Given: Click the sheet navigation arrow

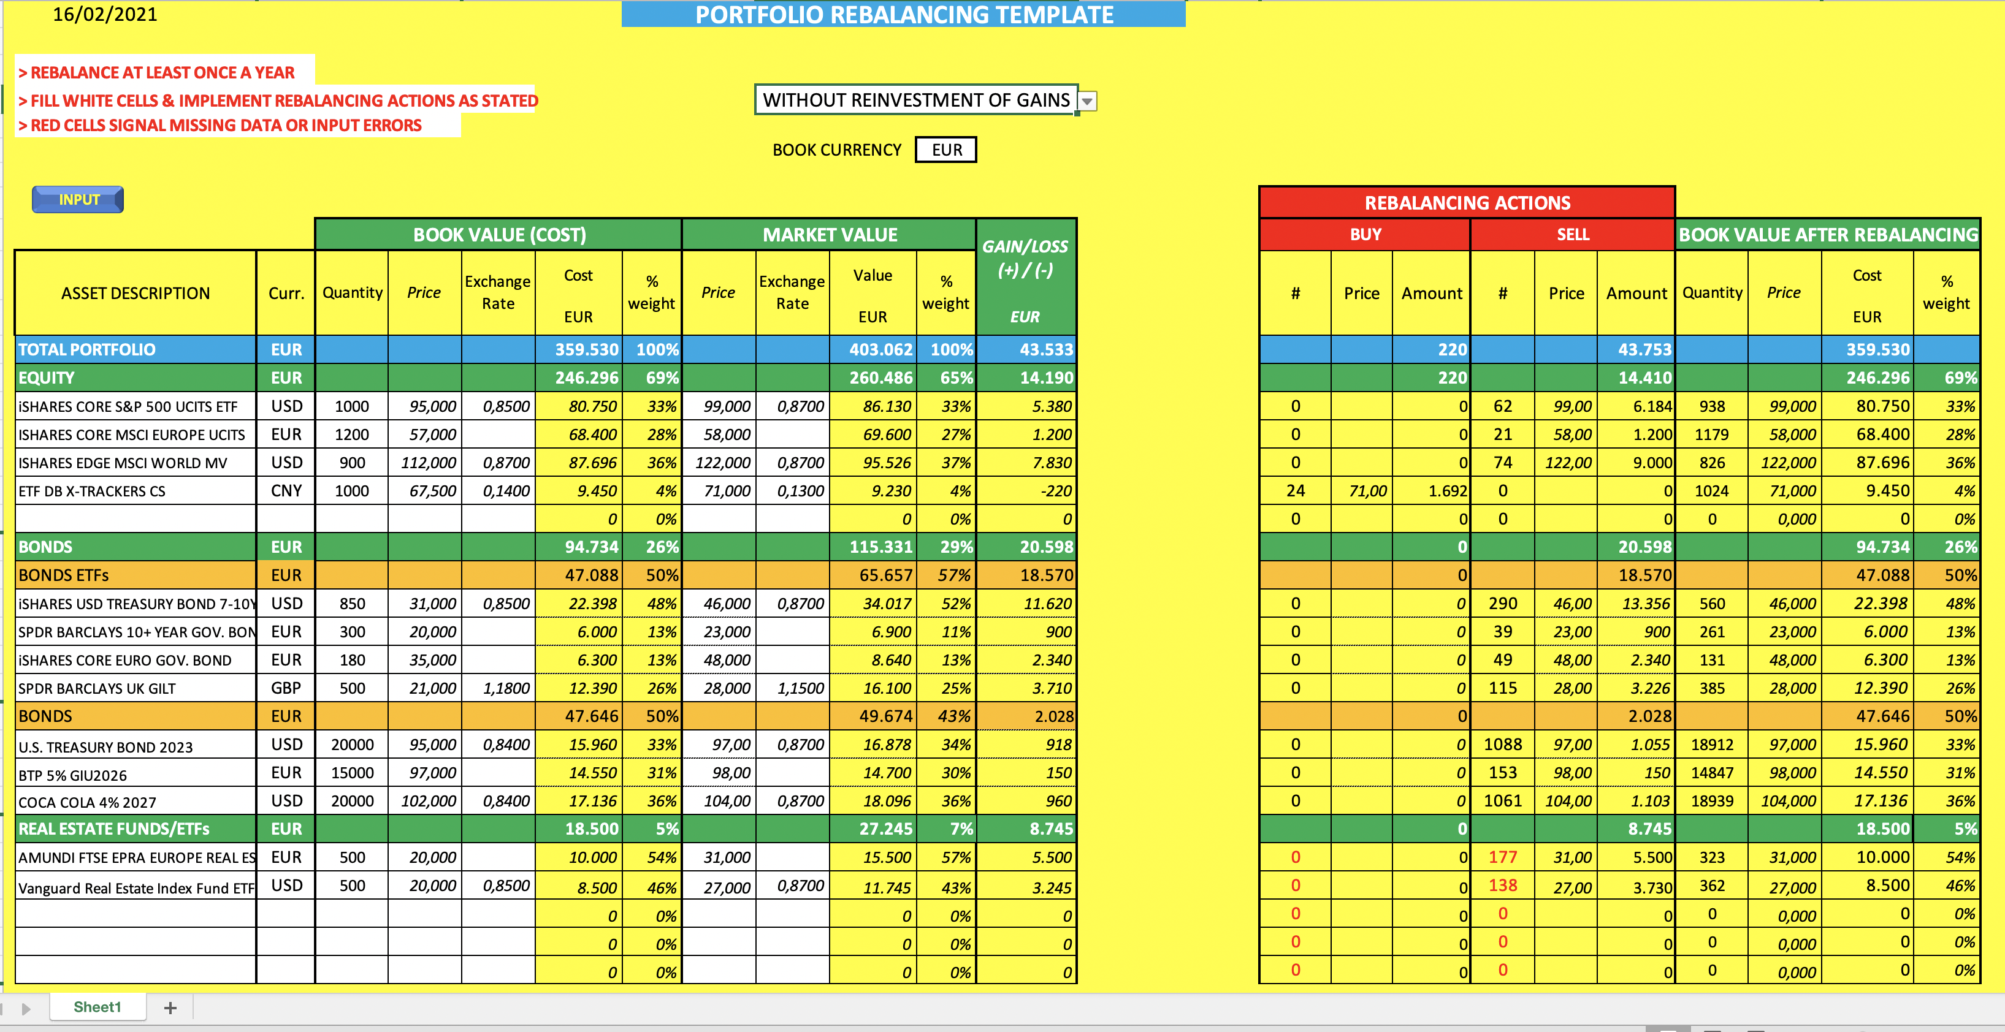Looking at the screenshot, I should (x=26, y=1009).
